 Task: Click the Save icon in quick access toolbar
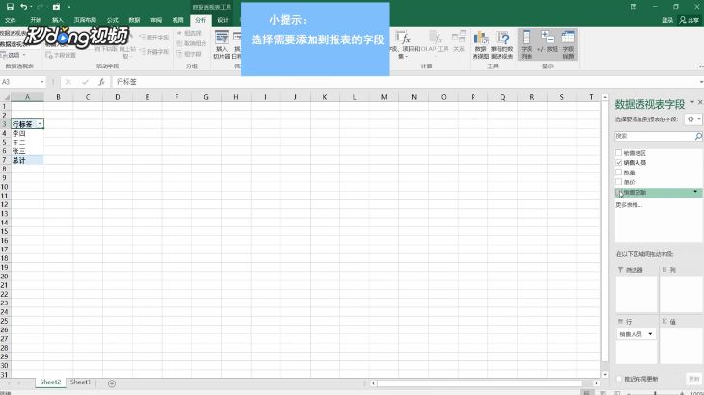pos(10,7)
